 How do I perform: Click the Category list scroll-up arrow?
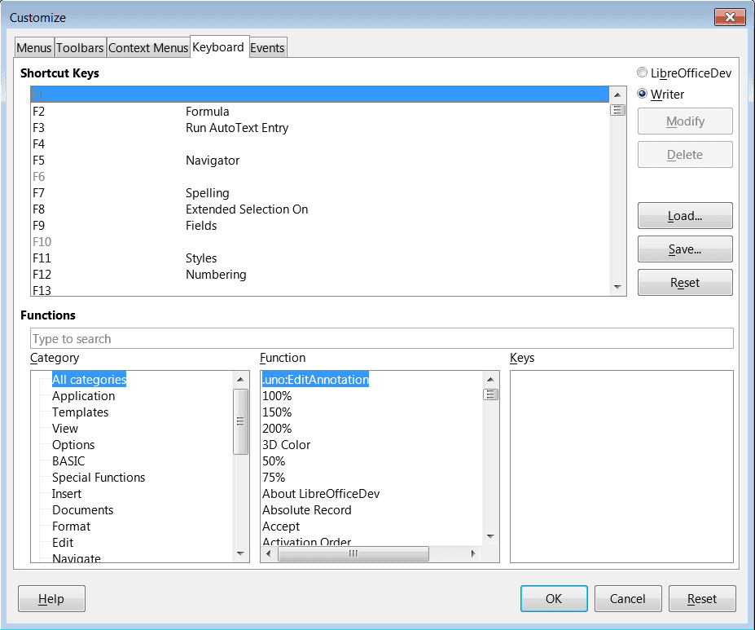[241, 380]
